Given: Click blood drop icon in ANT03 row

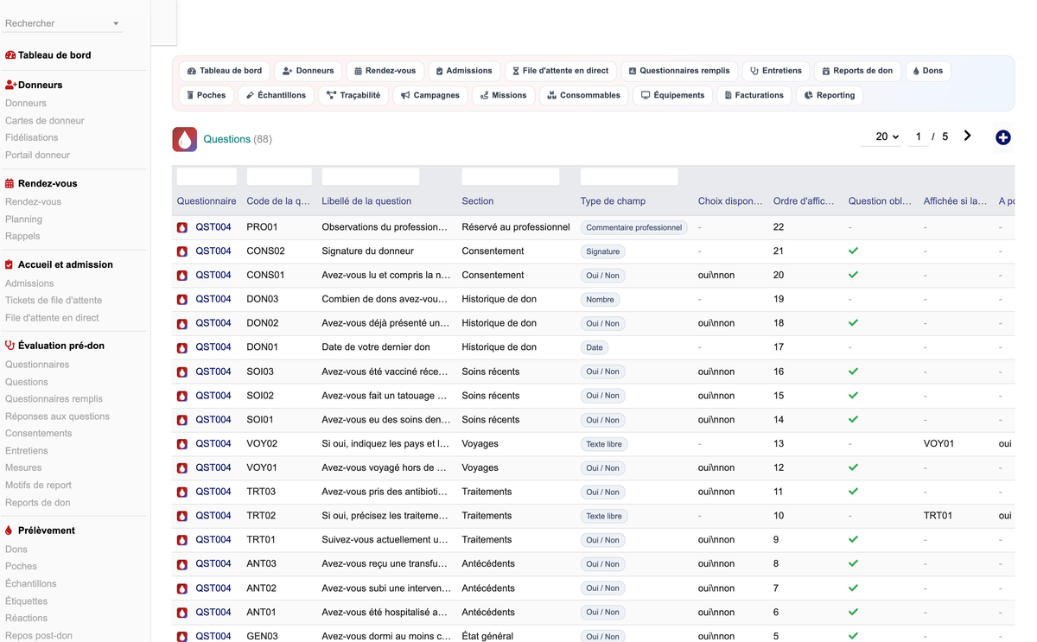Looking at the screenshot, I should coord(182,564).
